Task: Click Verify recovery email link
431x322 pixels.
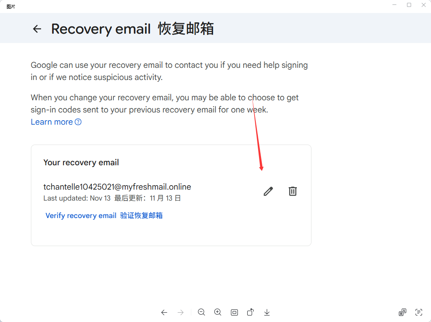Action: [104, 216]
